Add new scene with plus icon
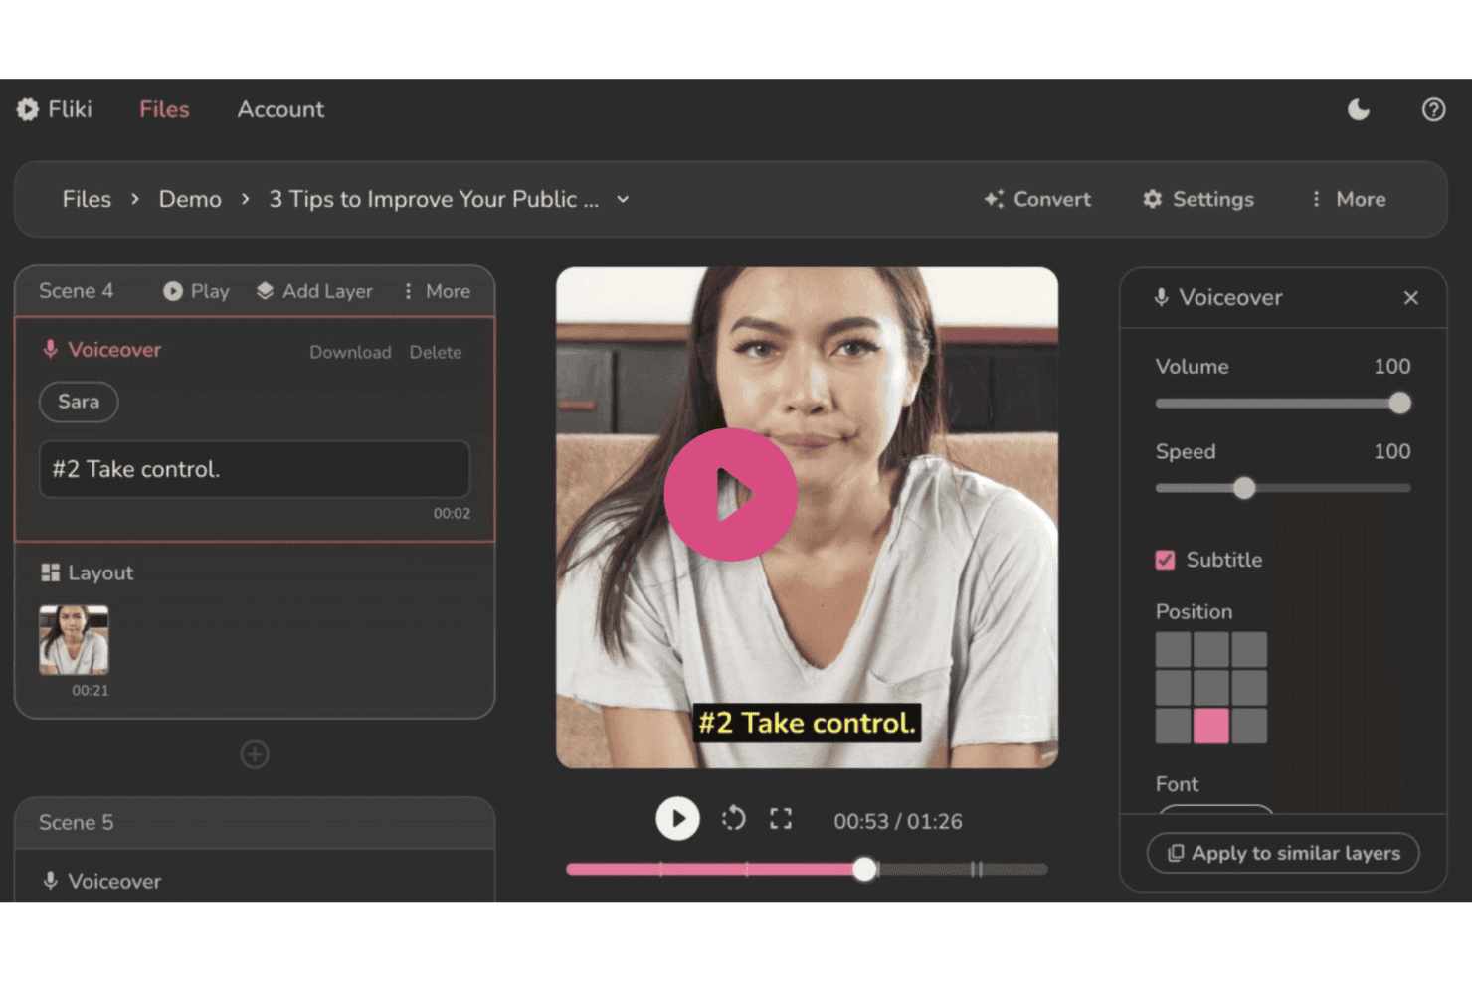This screenshot has width=1472, height=981. coord(255,754)
